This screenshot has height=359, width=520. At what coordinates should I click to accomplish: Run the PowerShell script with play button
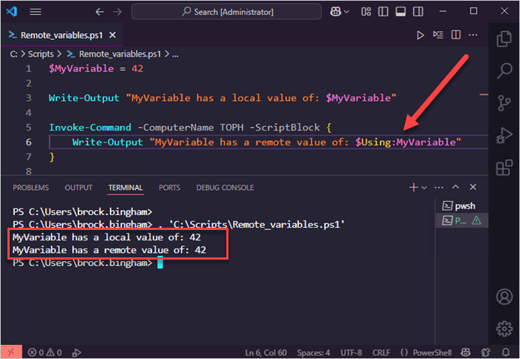[x=420, y=35]
